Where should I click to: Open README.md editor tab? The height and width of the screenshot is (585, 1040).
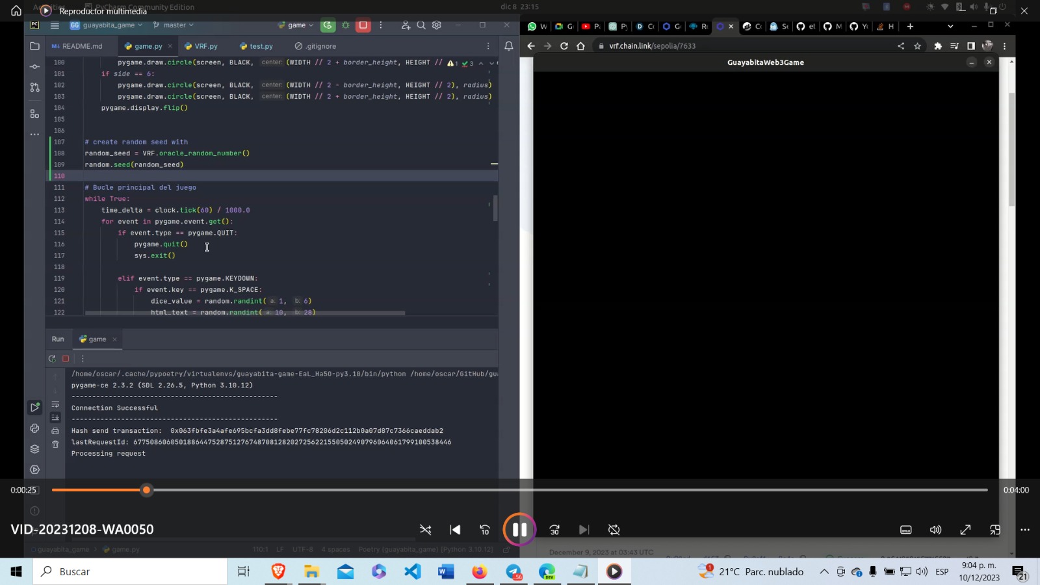point(77,46)
